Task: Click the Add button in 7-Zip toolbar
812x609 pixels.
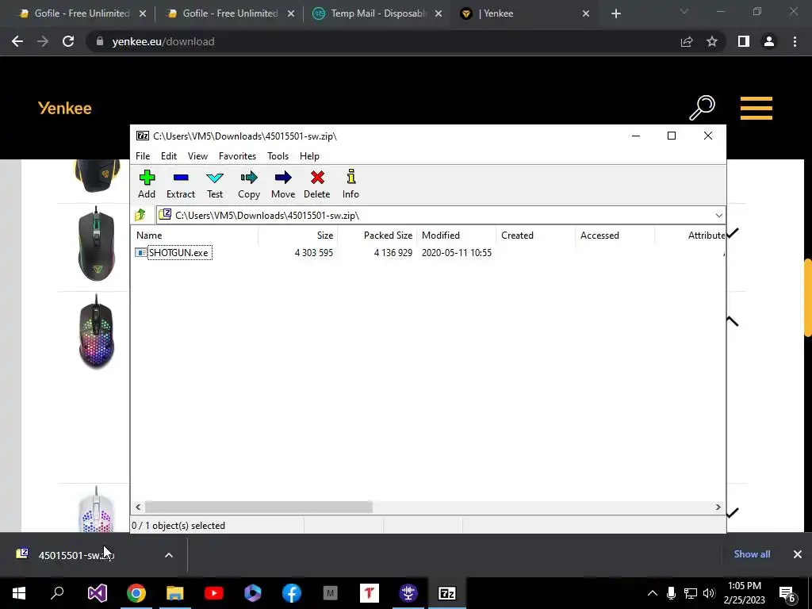Action: tap(147, 184)
